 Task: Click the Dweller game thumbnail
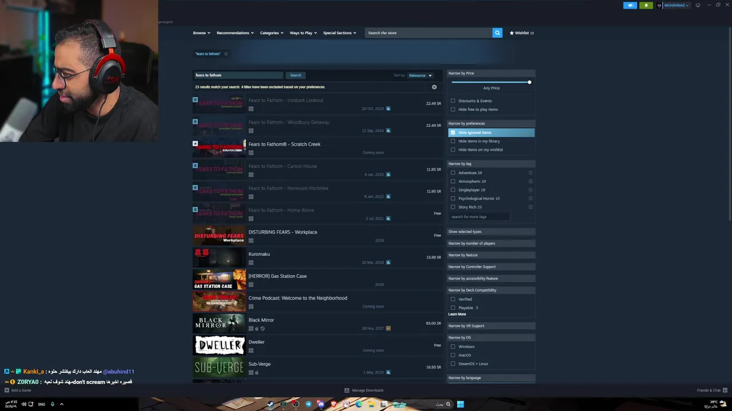click(219, 345)
